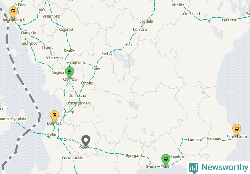Select the Östra Grevie station label
This screenshot has width=250, height=174.
click(x=73, y=158)
